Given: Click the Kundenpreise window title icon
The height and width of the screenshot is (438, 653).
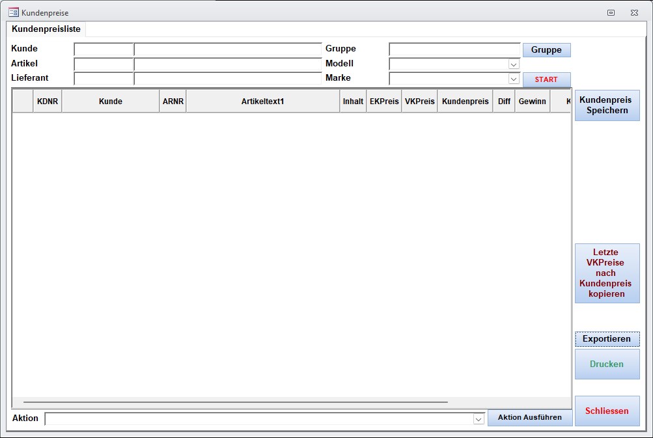Looking at the screenshot, I should [13, 12].
